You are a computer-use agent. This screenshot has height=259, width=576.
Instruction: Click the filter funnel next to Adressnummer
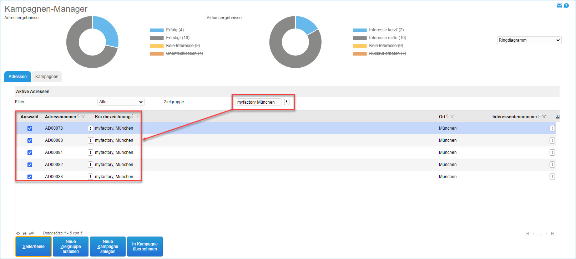coord(84,116)
